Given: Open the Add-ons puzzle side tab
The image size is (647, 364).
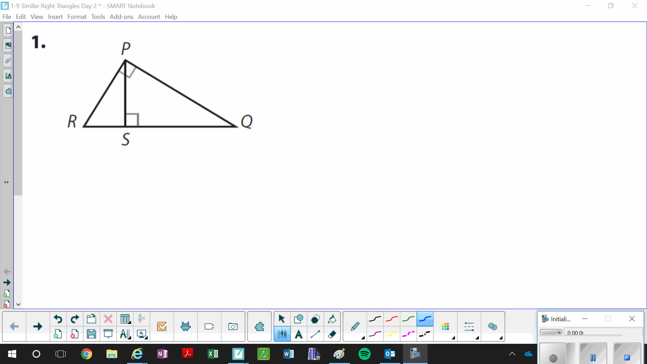Looking at the screenshot, I should pyautogui.click(x=8, y=91).
